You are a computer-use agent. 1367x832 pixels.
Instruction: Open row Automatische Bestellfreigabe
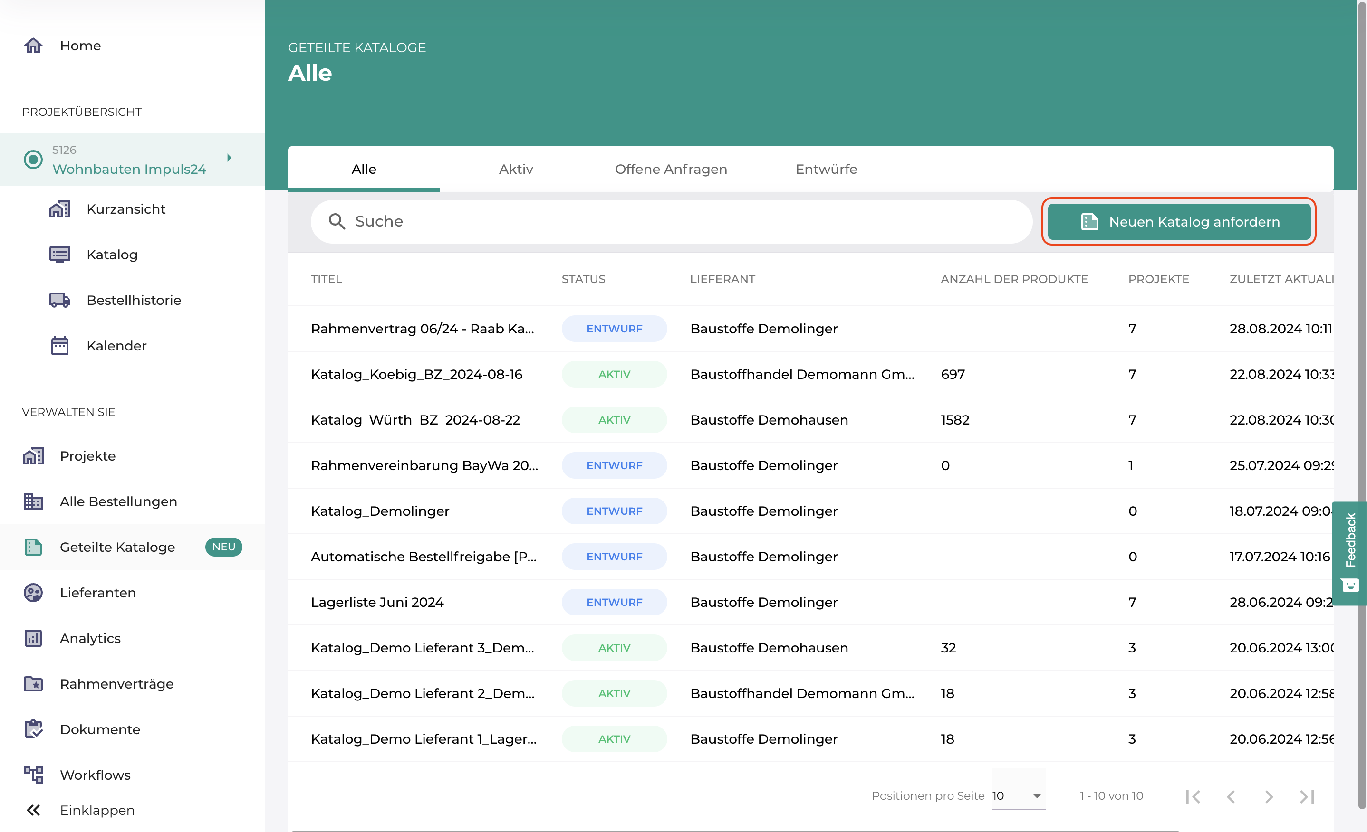point(810,557)
